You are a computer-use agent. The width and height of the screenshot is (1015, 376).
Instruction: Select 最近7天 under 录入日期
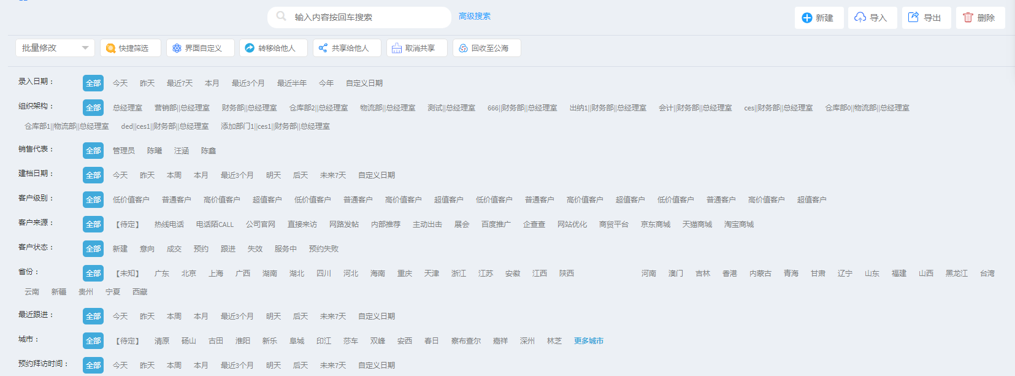tap(179, 83)
